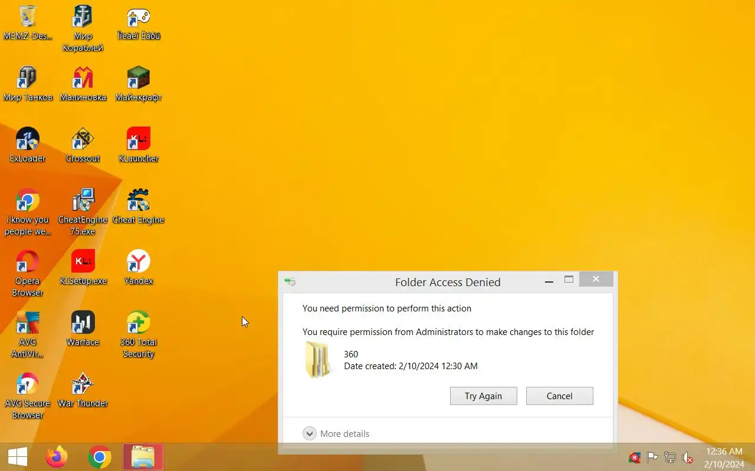The height and width of the screenshot is (471, 755).
Task: Launch Google Chrome from the taskbar
Action: pyautogui.click(x=100, y=457)
